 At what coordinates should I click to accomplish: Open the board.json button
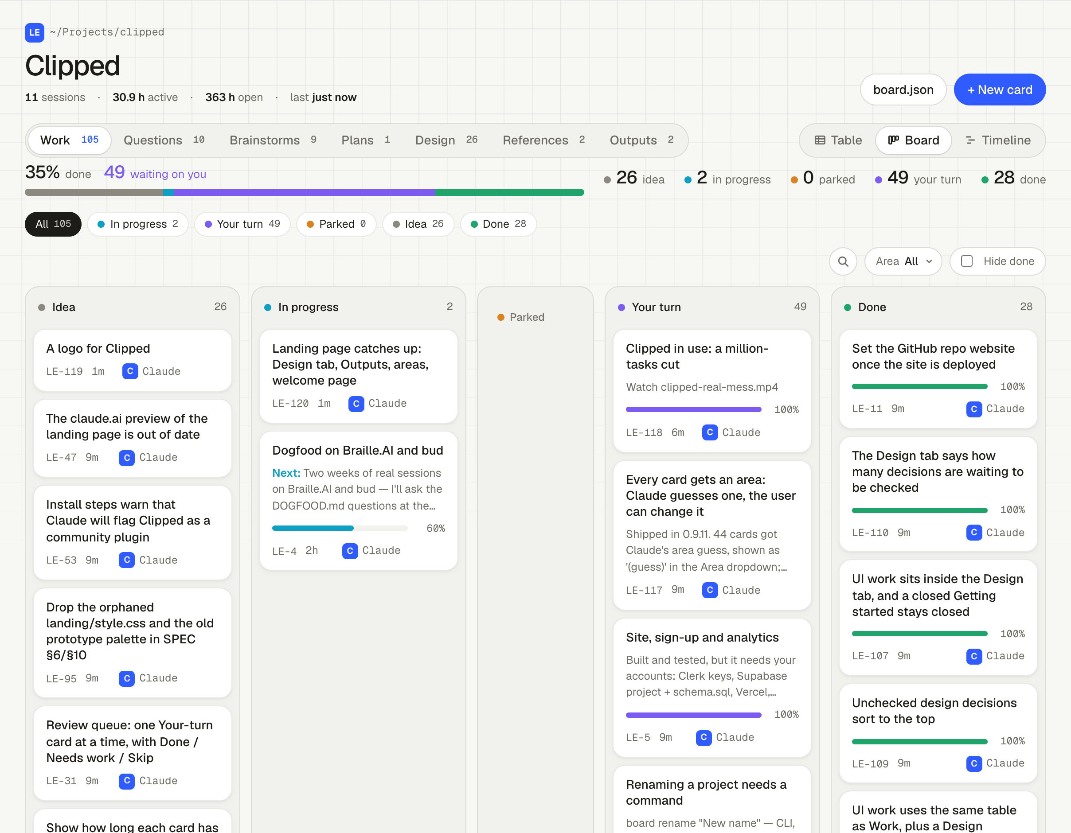point(903,90)
